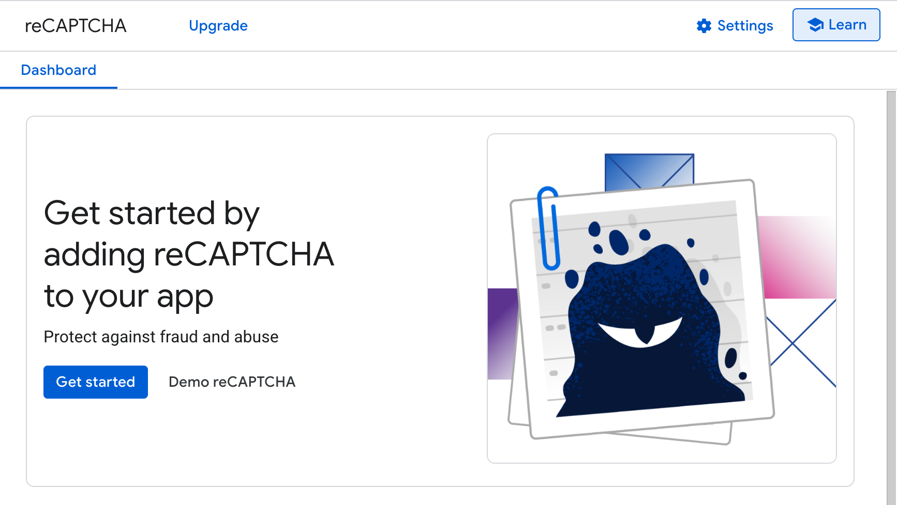Image resolution: width=897 pixels, height=505 pixels.
Task: Open the Learn button
Action: [x=836, y=25]
